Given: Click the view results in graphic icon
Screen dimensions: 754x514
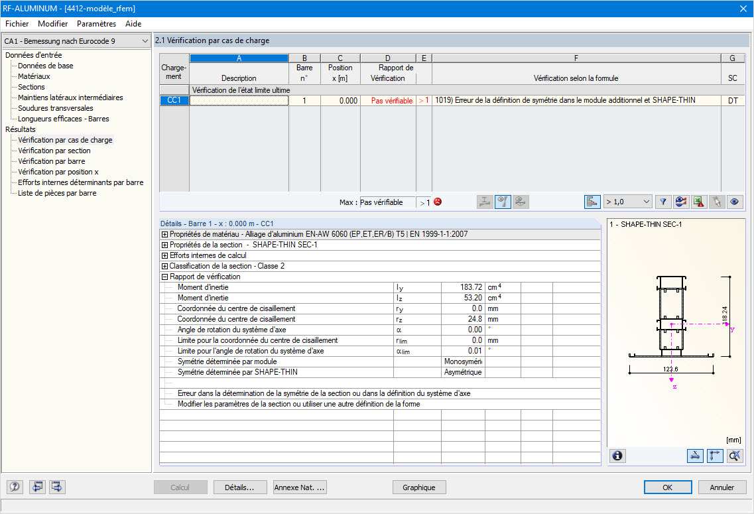Looking at the screenshot, I should 681,202.
